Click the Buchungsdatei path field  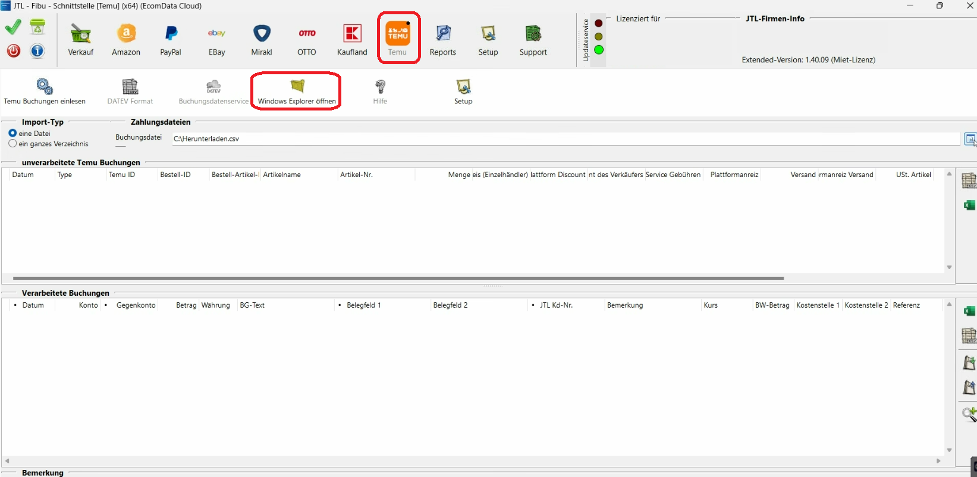[565, 139]
